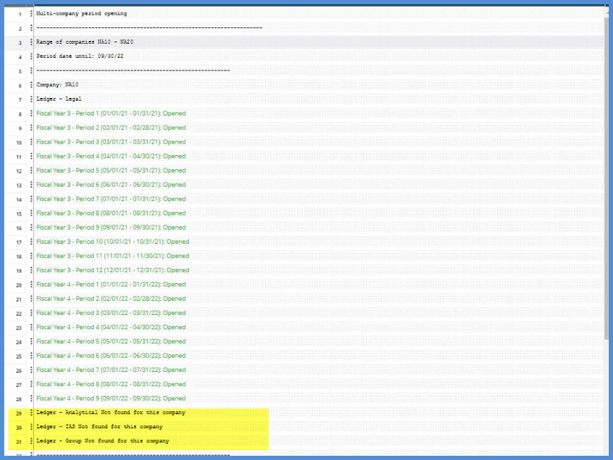
Task: Click the 'Fiscal Year 3 - Period 12' opened entry
Action: click(112, 270)
